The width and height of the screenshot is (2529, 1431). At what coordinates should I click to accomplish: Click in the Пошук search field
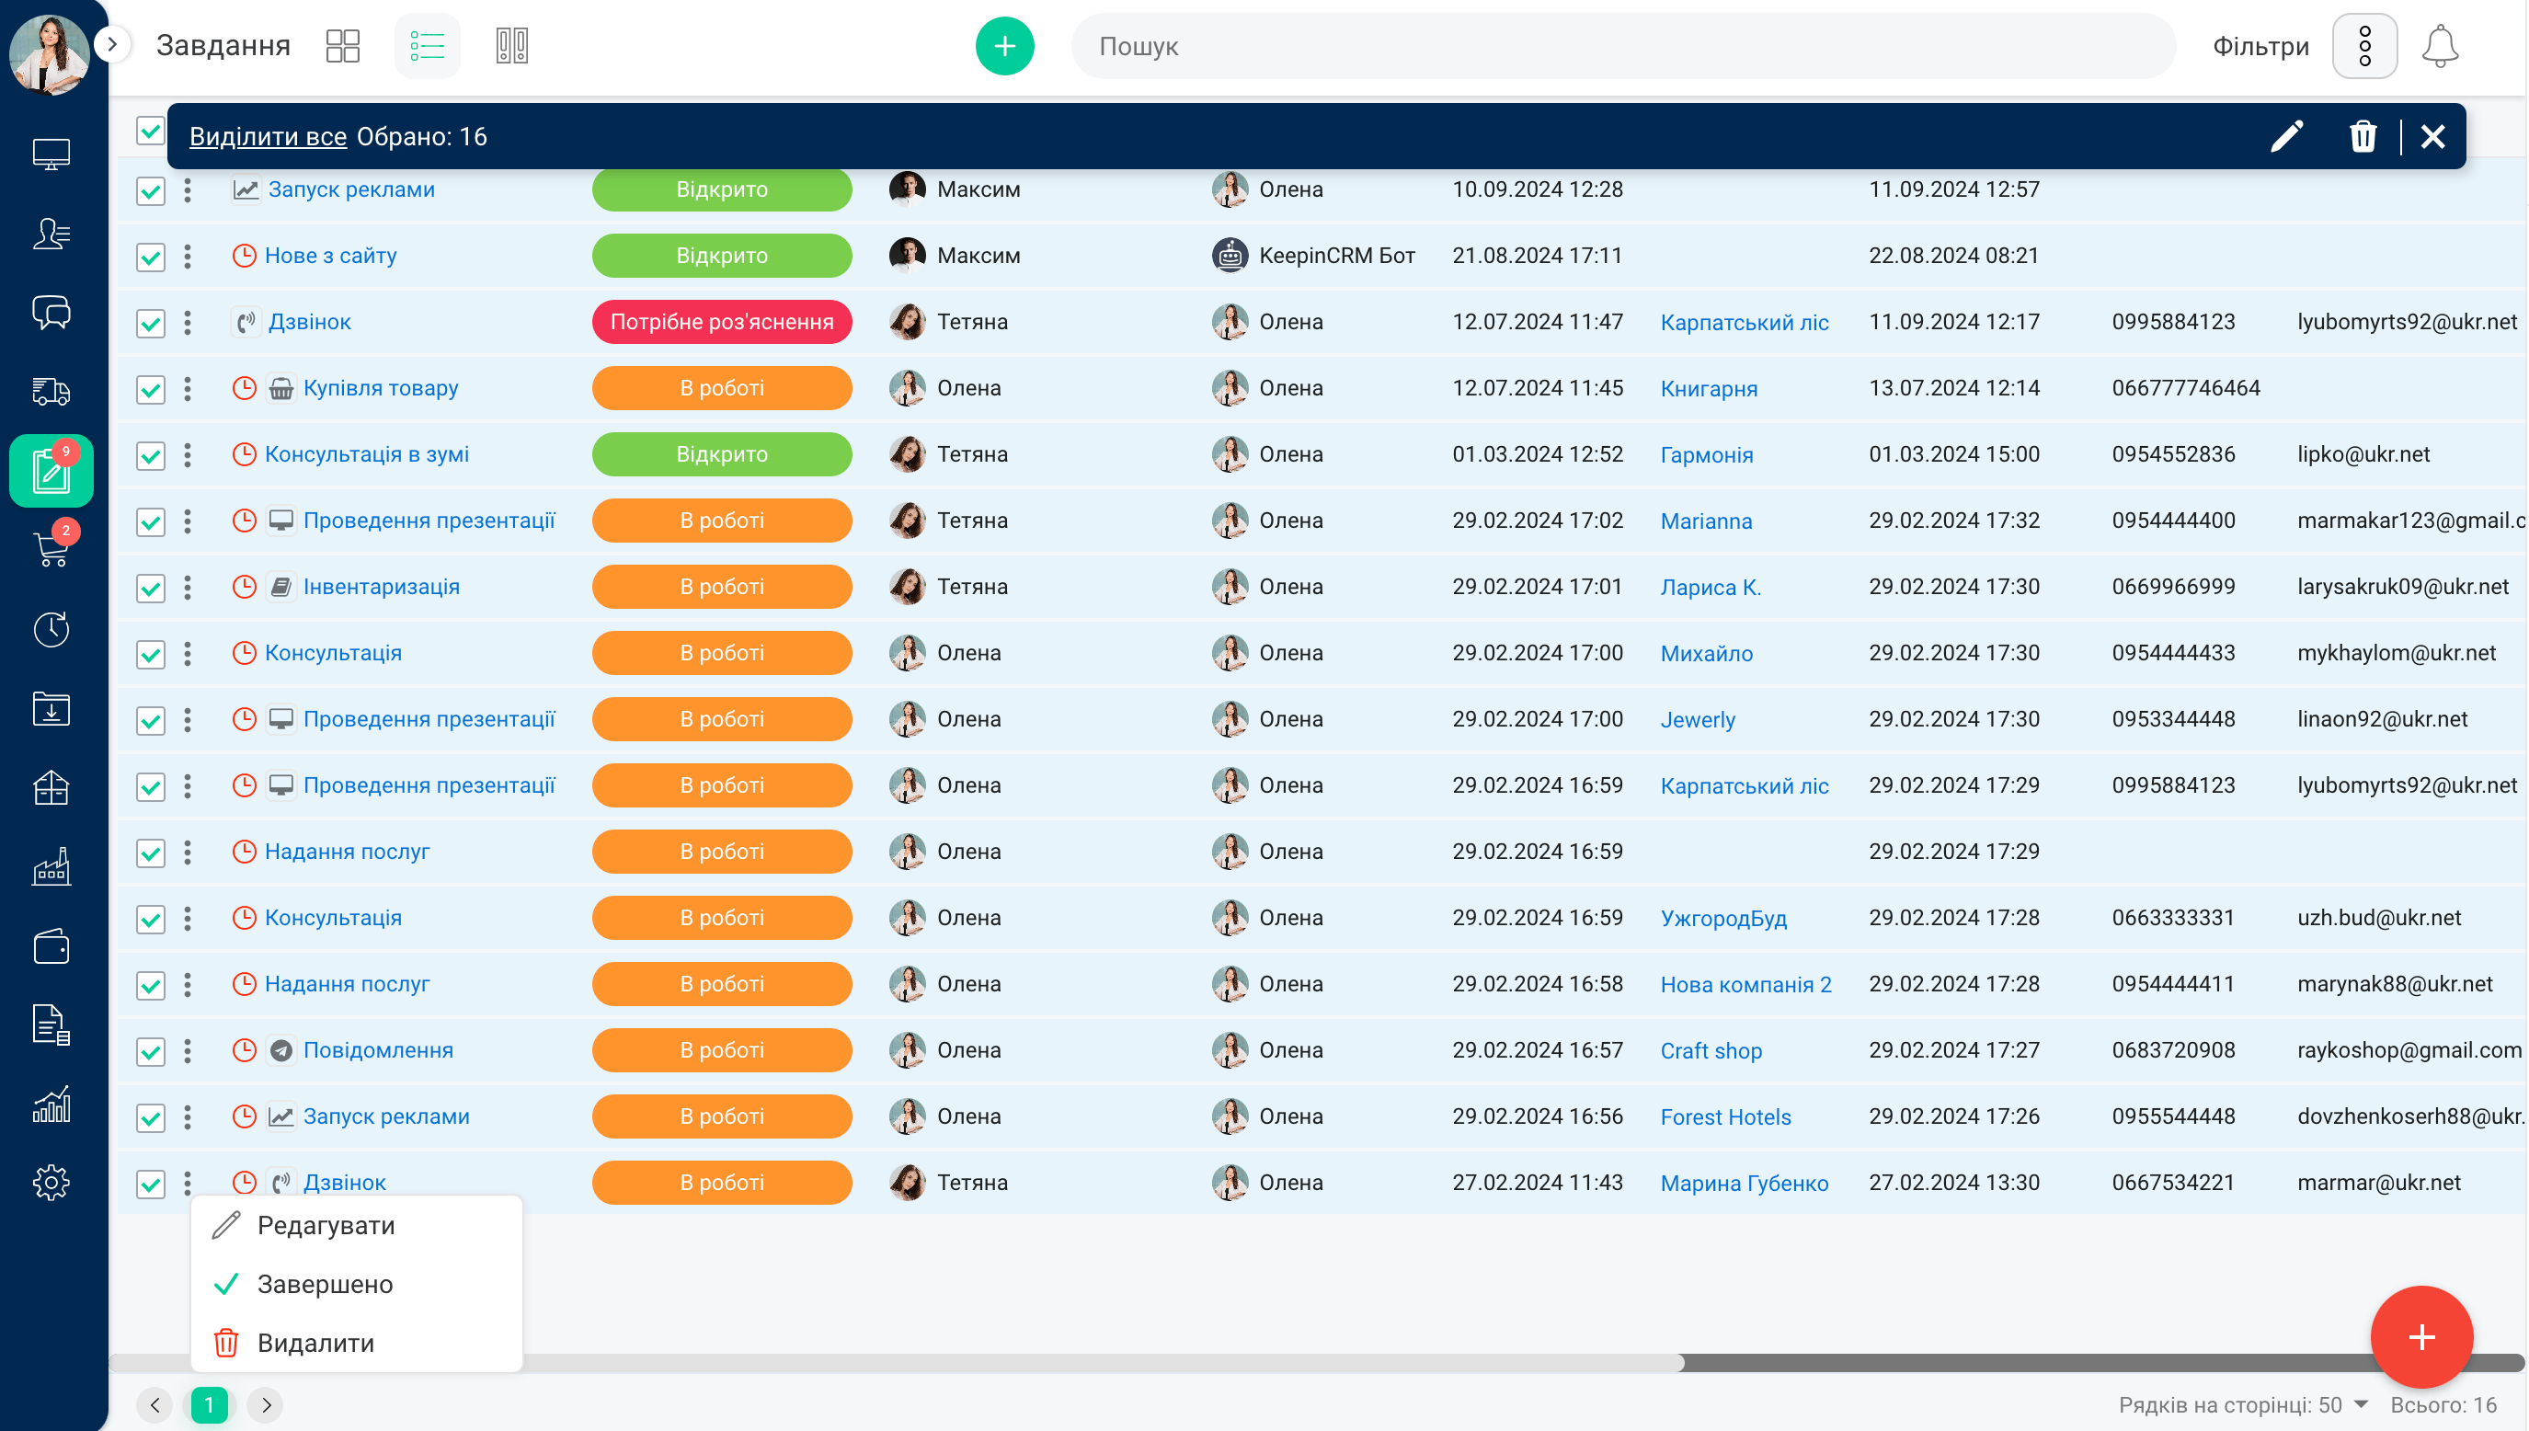(x=1623, y=46)
